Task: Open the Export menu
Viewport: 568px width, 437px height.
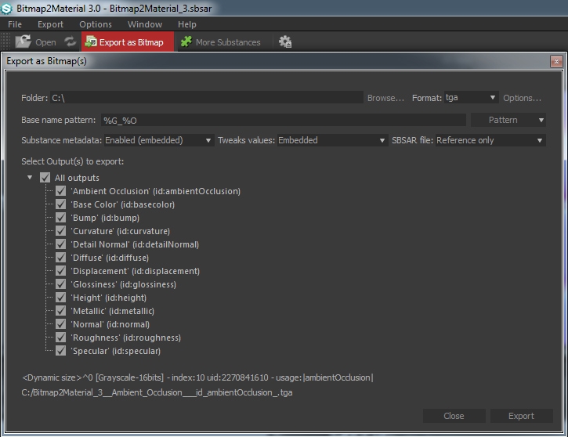Action: click(50, 24)
